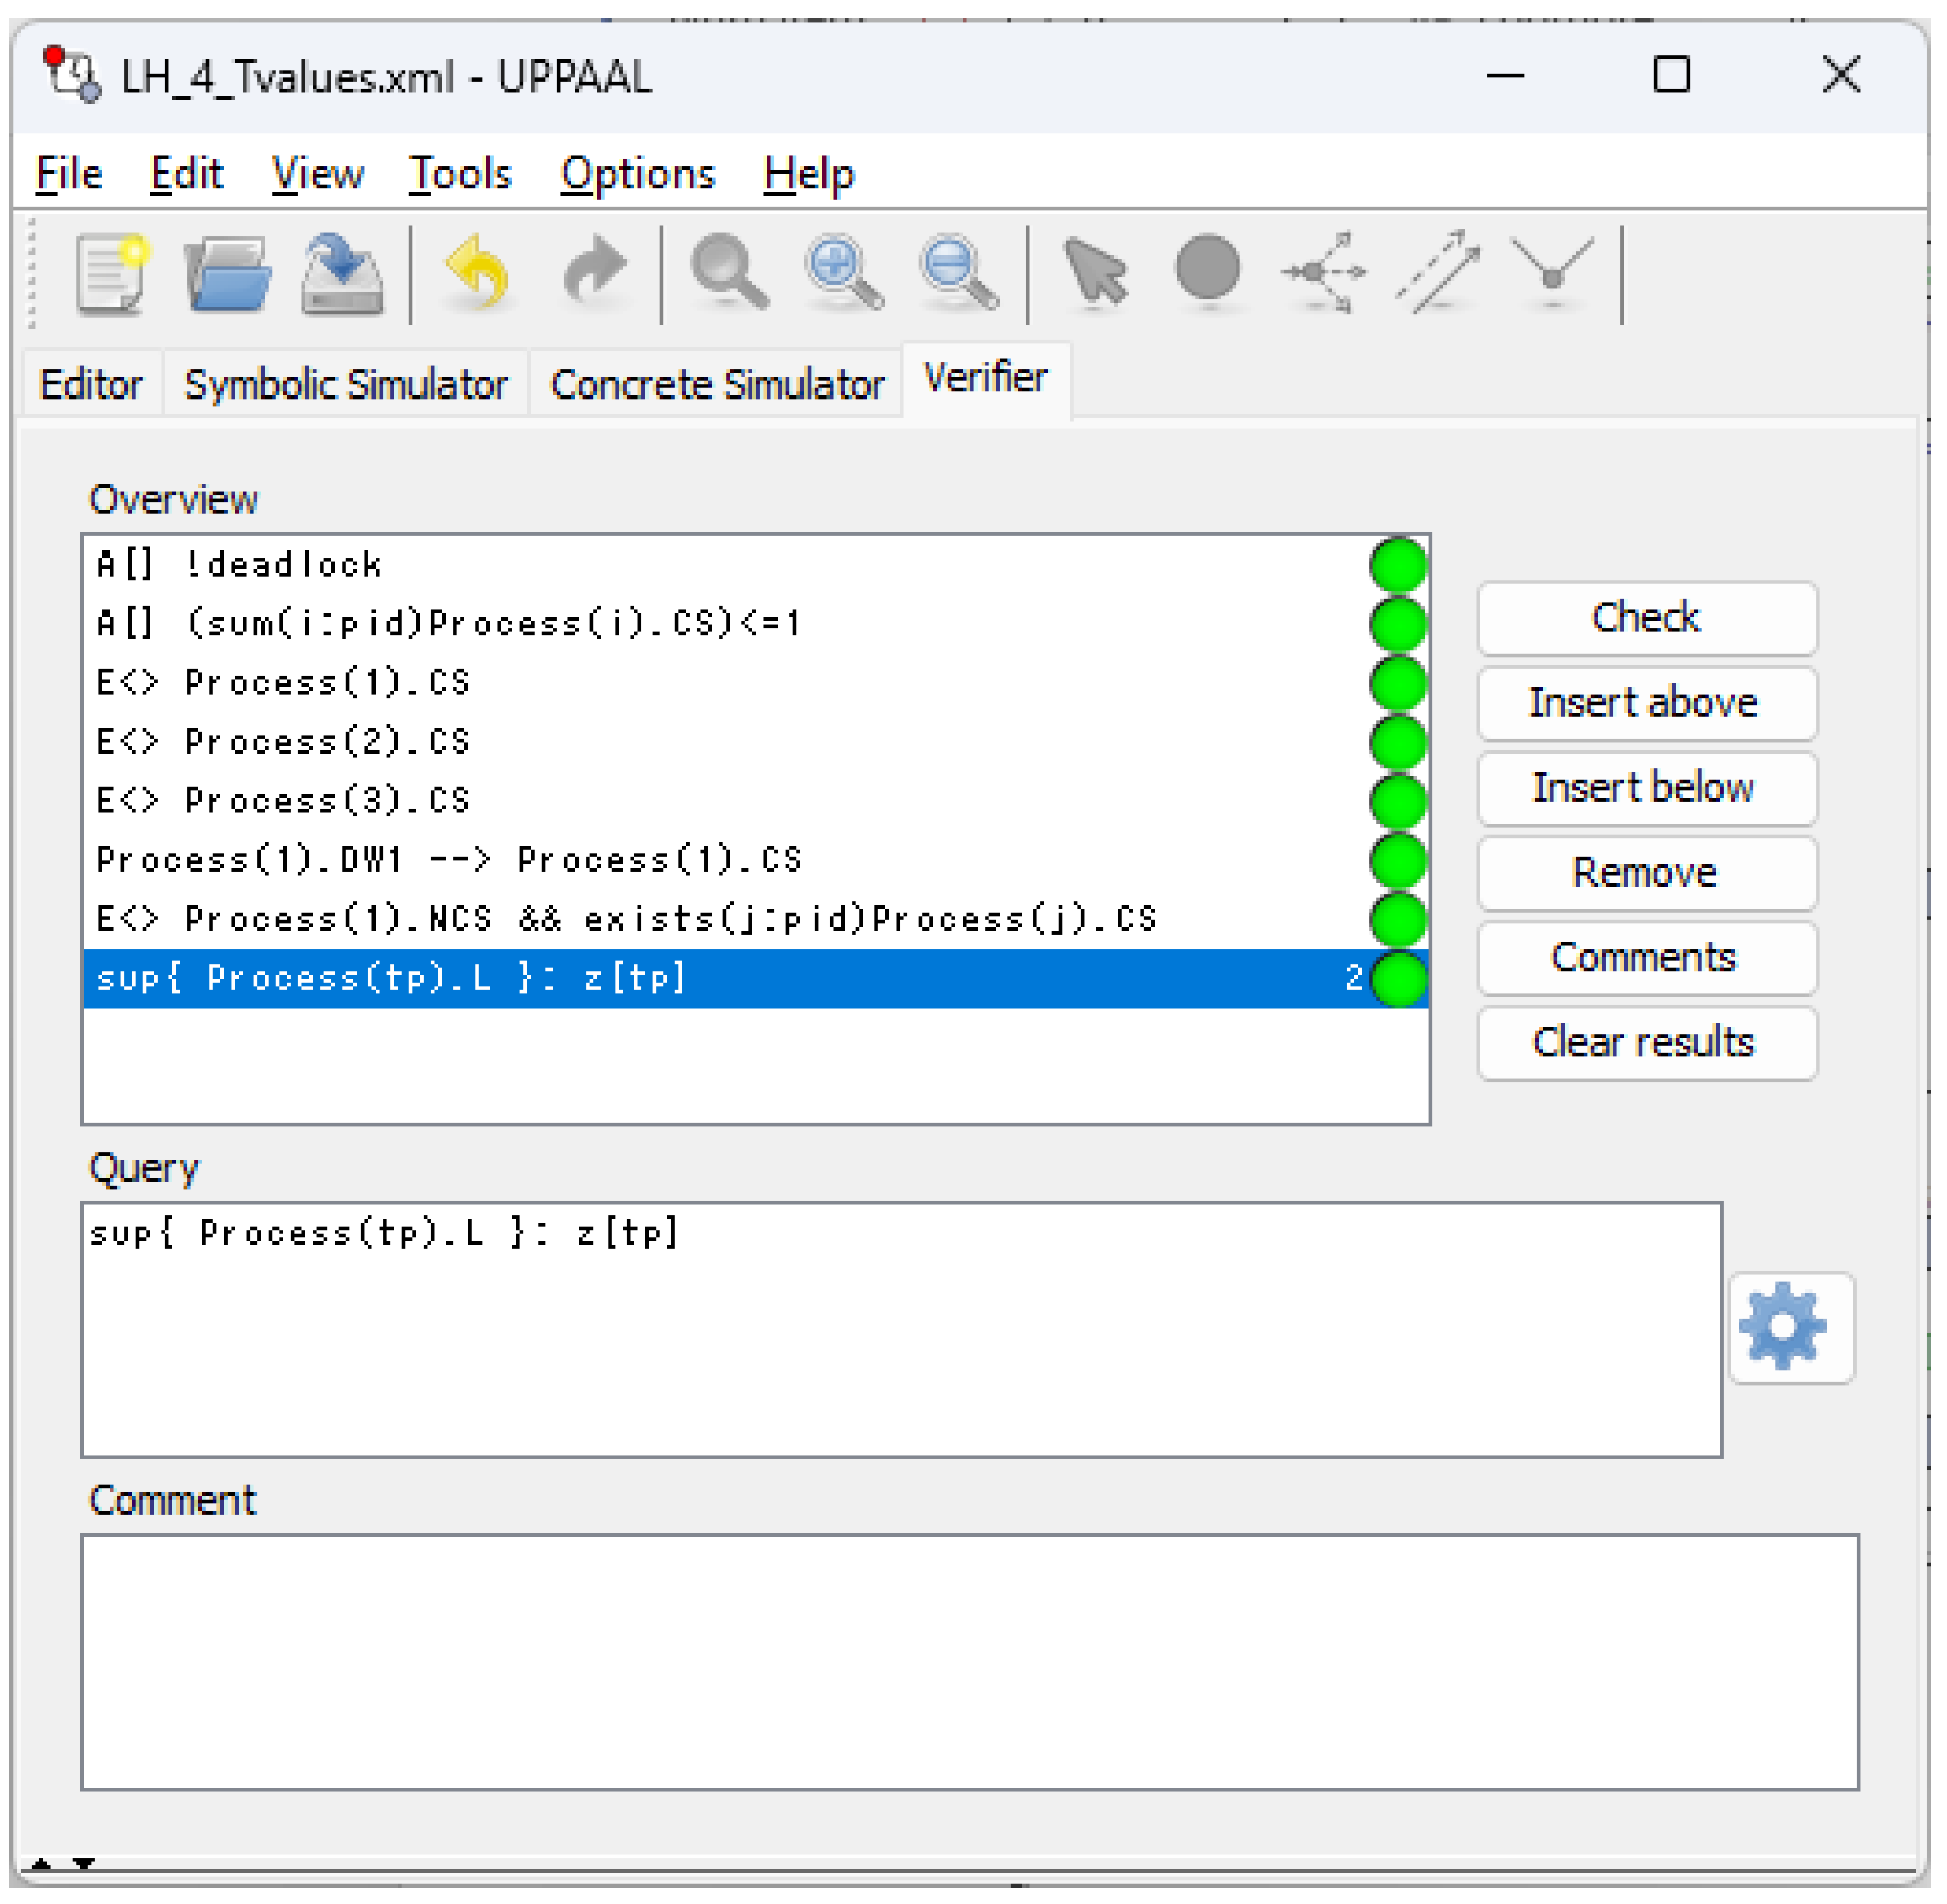Open query options with the gear icon
Image resolution: width=1947 pixels, height=1904 pixels.
(x=1790, y=1328)
